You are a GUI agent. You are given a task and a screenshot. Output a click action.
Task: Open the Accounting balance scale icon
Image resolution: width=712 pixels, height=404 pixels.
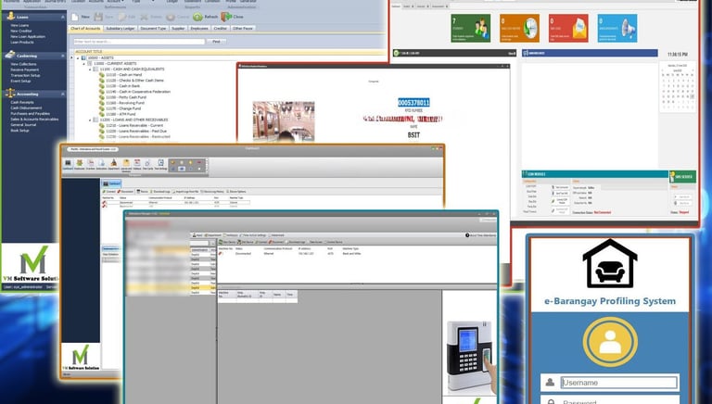click(x=10, y=94)
